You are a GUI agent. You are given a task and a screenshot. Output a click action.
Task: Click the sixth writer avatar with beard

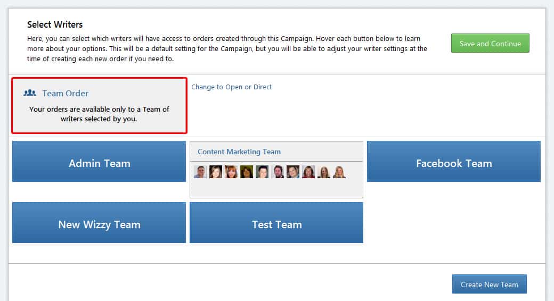pyautogui.click(x=278, y=172)
